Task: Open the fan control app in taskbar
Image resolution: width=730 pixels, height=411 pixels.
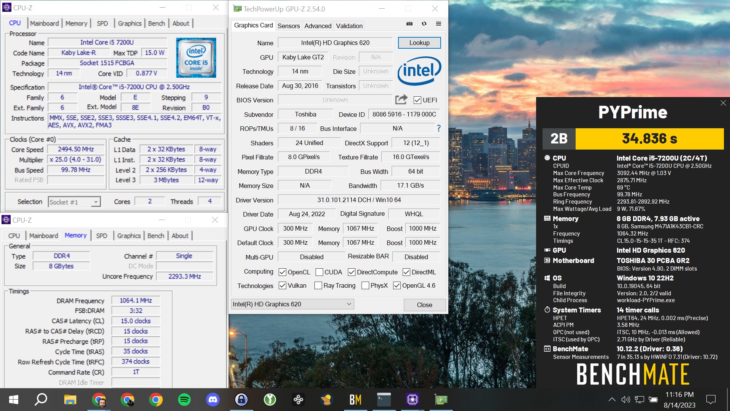Action: (298, 400)
